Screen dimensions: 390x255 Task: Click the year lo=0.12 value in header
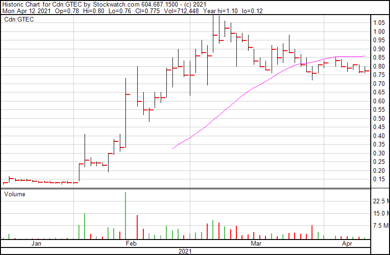[252, 11]
